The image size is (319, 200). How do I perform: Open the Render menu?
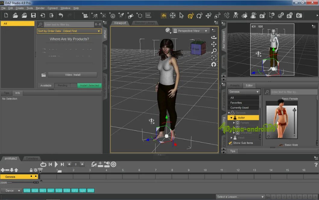pos(40,8)
